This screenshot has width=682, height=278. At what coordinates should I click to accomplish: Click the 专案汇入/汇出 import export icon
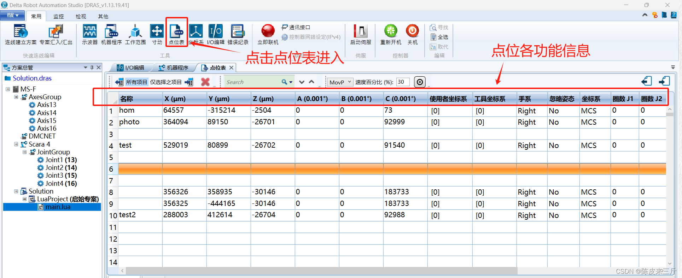coord(56,35)
